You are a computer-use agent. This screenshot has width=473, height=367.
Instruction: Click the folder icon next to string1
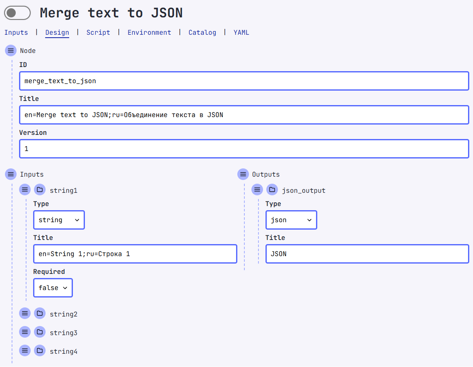40,190
